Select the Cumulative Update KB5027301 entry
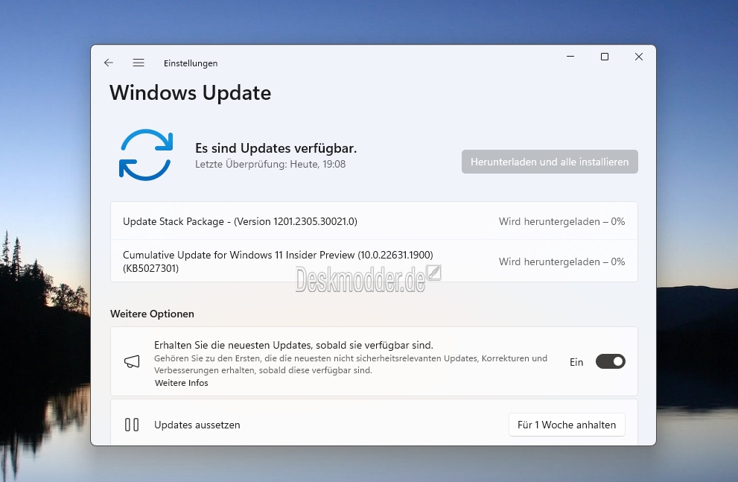Viewport: 738px width, 482px height. point(374,261)
